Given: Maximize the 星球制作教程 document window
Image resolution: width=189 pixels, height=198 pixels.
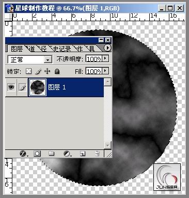Looking at the screenshot, I should (170, 8).
